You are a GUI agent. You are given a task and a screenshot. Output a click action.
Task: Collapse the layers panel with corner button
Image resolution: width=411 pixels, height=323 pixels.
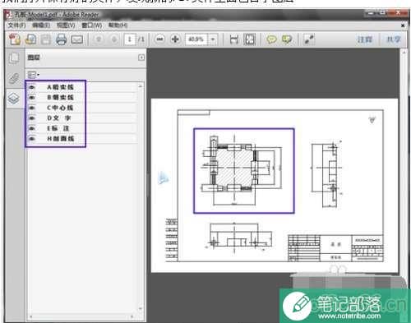click(141, 58)
